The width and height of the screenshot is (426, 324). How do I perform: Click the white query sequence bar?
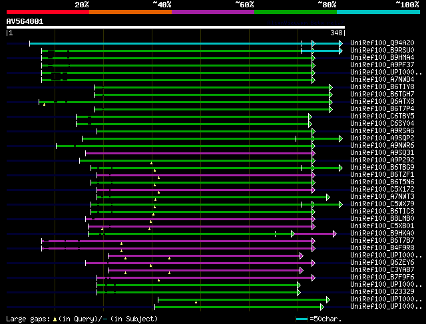[176, 27]
